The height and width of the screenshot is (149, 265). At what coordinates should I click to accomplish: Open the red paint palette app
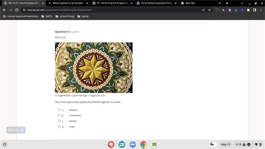click(111, 144)
